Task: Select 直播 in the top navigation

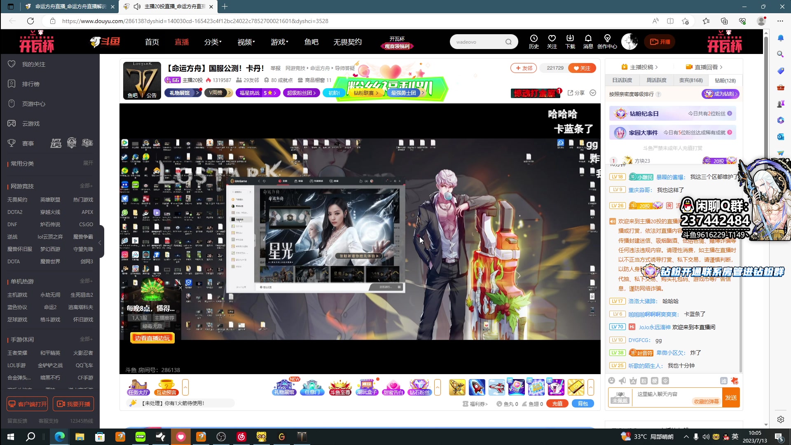Action: 182,42
